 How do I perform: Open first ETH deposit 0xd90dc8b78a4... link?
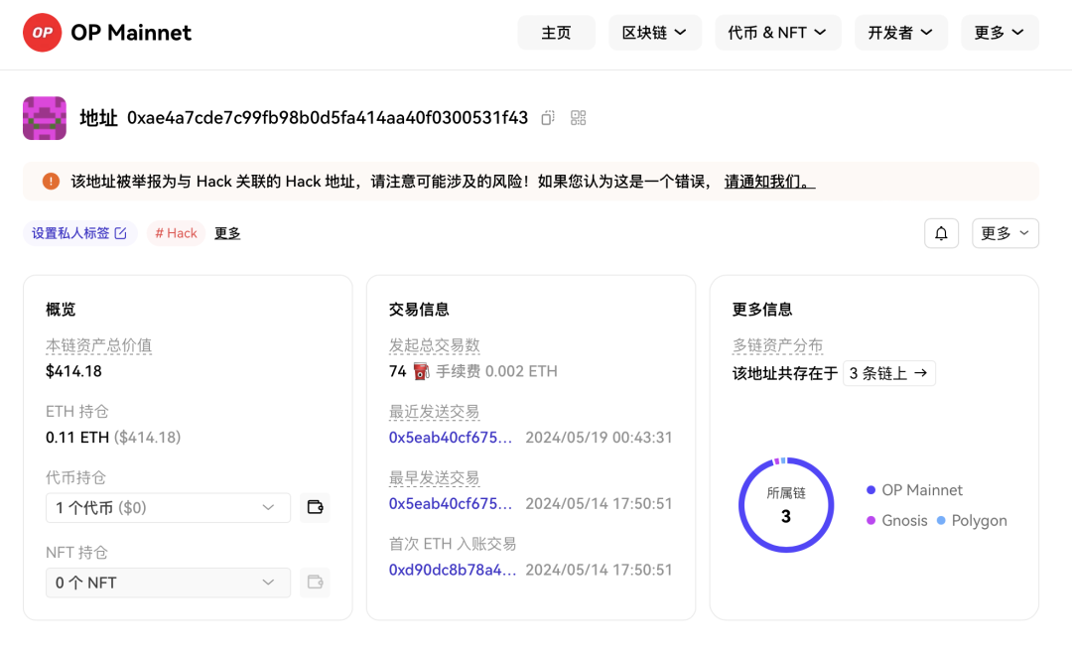pos(453,570)
